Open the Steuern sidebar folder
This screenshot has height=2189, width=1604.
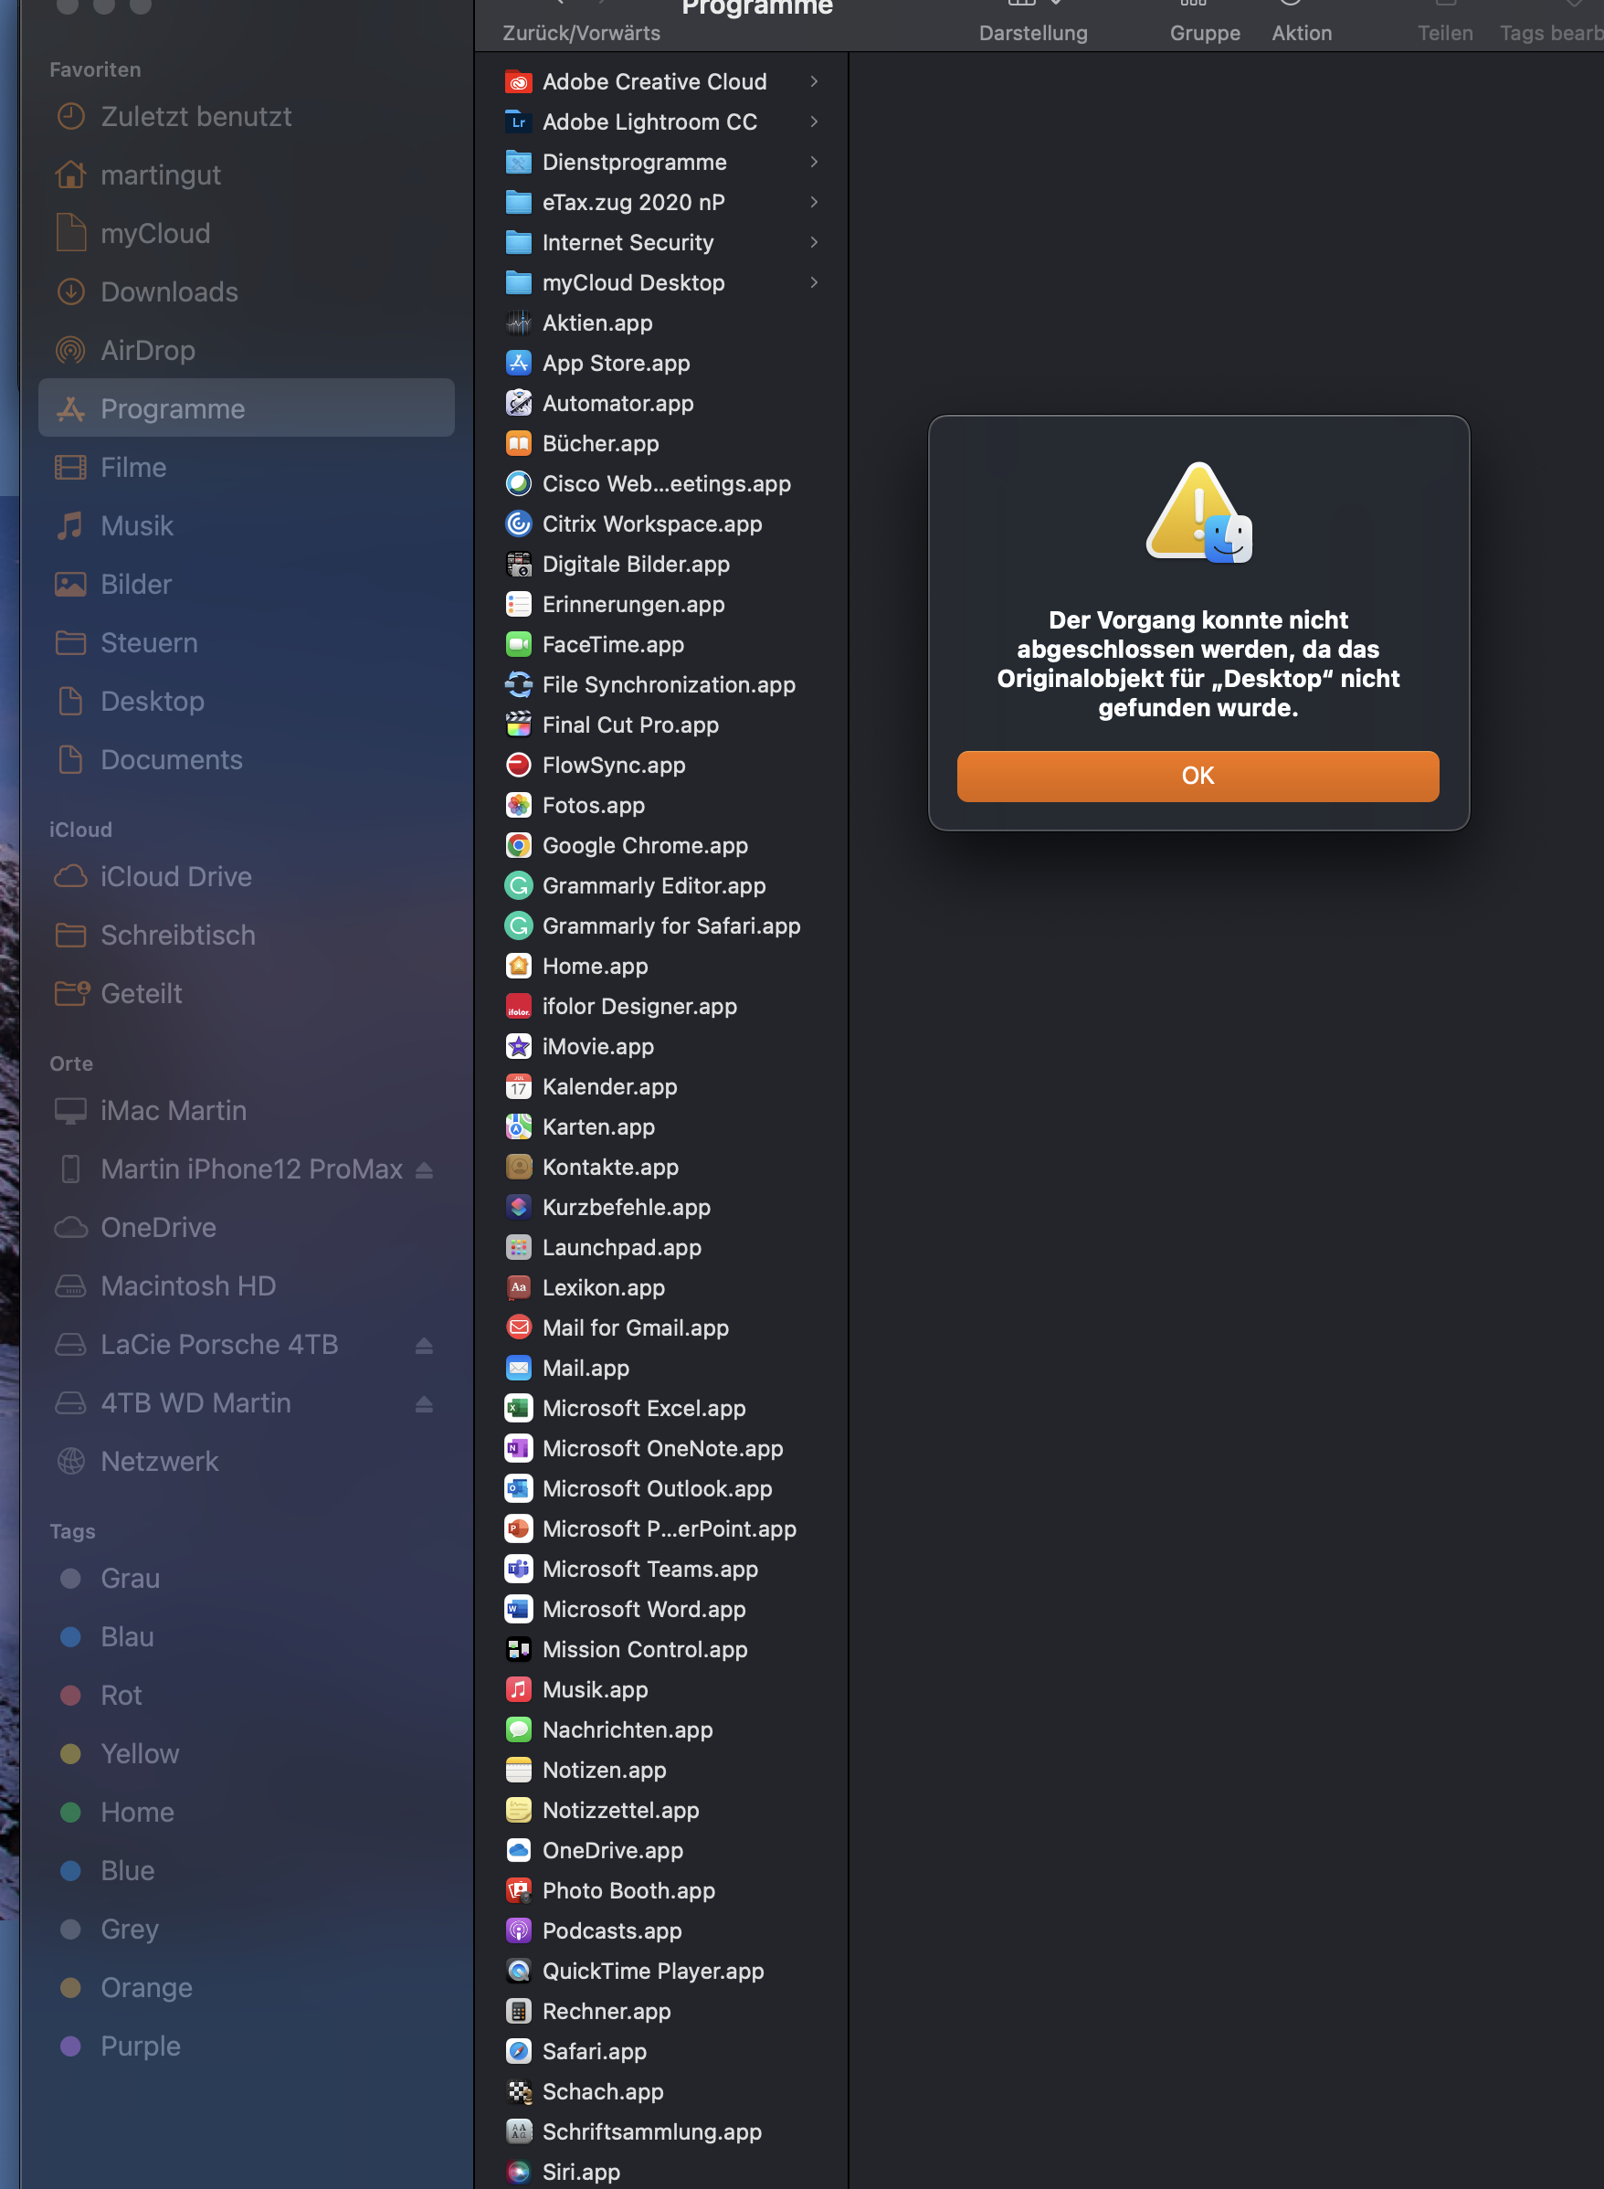(247, 643)
